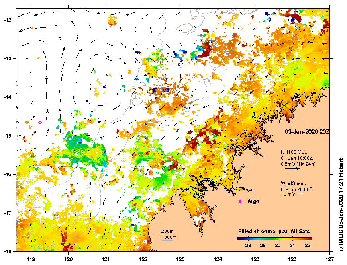
Task: Click longitude axis label 127
Action: click(x=329, y=259)
